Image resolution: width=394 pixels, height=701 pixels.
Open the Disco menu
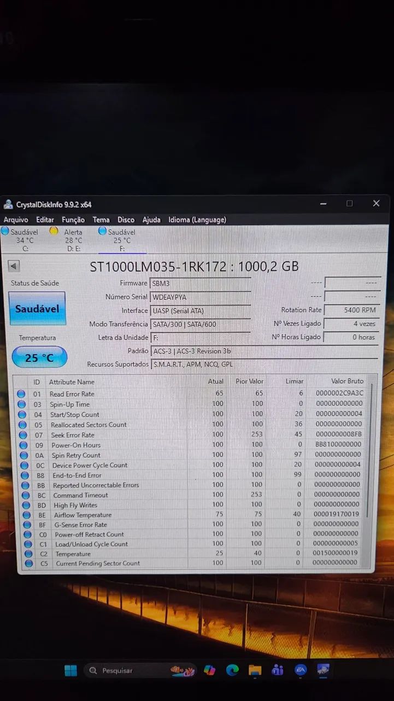126,220
